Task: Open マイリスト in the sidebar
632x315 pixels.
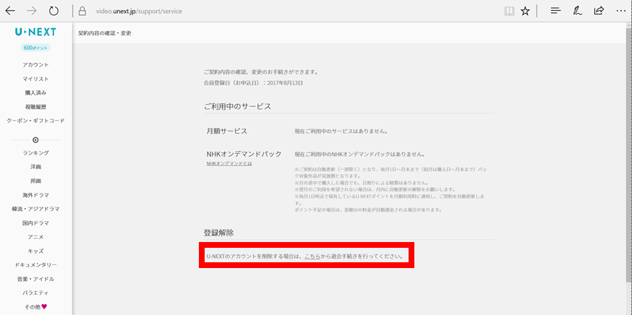Action: [x=35, y=79]
